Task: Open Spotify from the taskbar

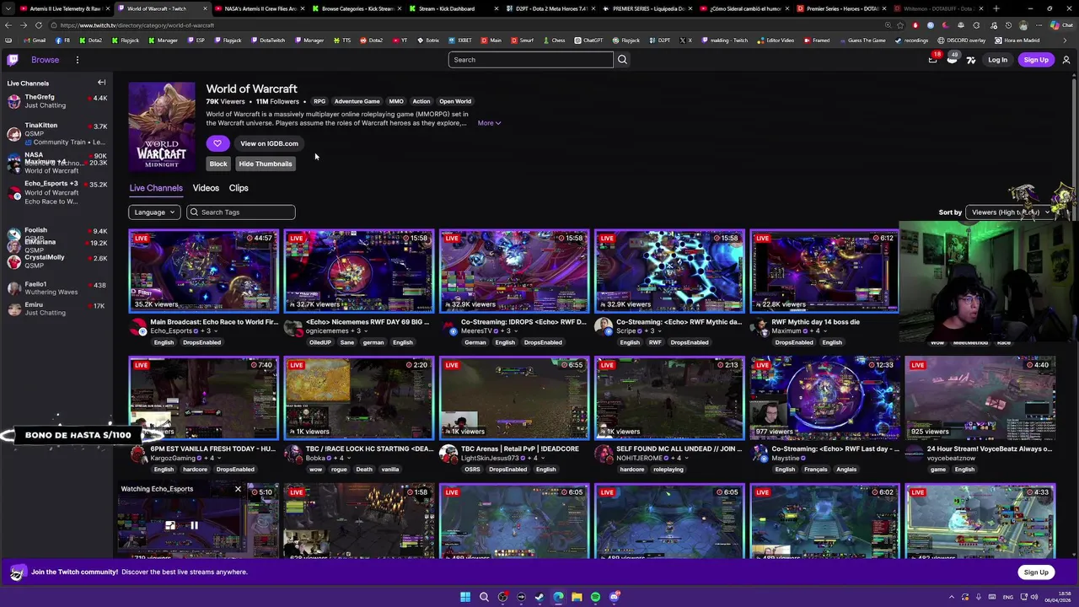Action: 595,597
